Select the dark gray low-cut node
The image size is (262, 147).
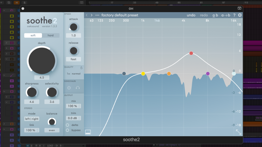(124, 74)
